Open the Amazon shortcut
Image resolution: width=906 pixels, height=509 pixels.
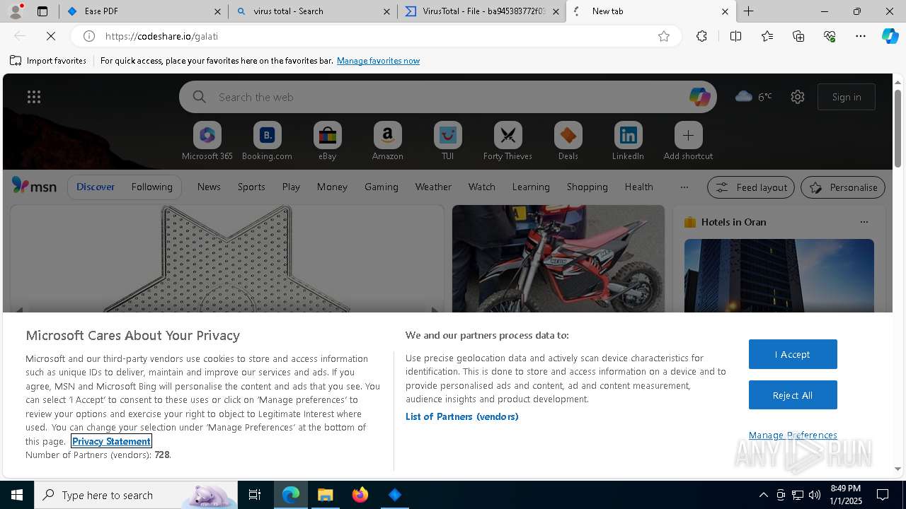388,141
